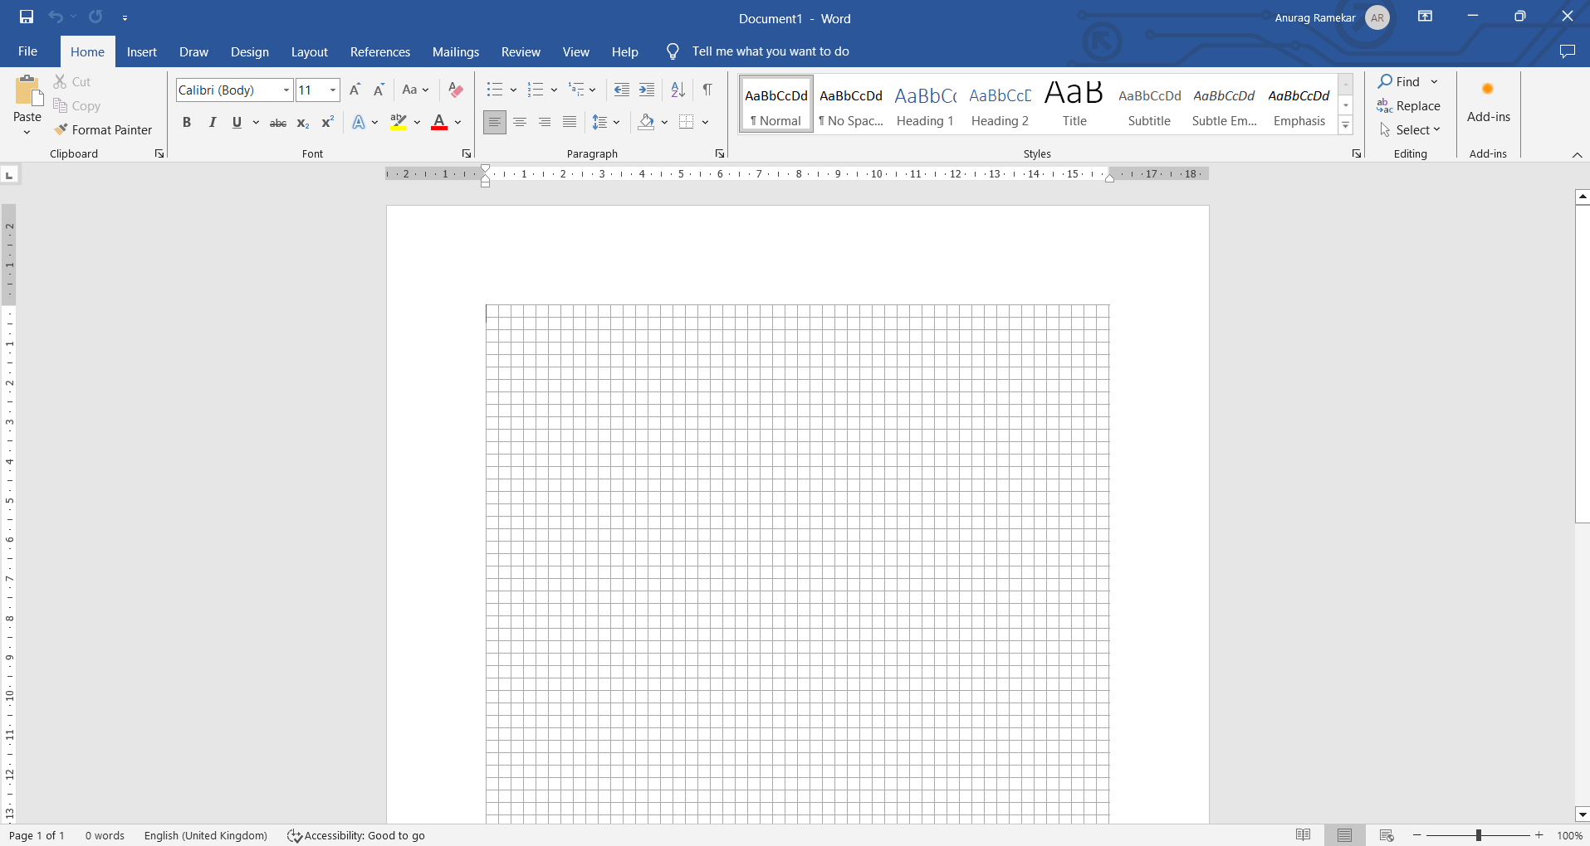Screen dimensions: 1590x846
Task: Switch to the Layout tab
Action: point(310,51)
